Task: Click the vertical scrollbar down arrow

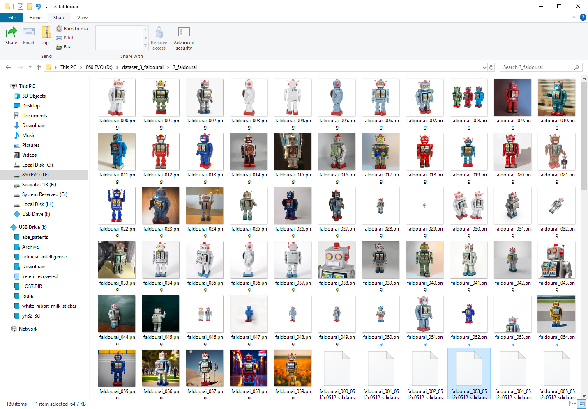Action: 584,396
